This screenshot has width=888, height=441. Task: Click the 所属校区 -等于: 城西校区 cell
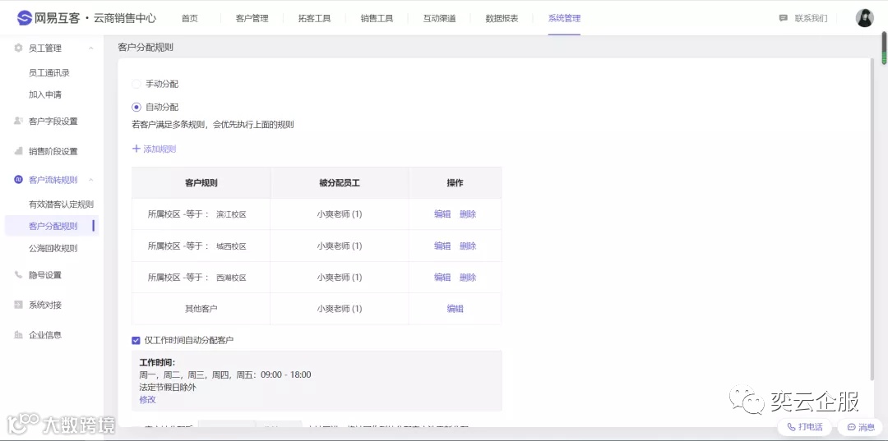pyautogui.click(x=201, y=246)
